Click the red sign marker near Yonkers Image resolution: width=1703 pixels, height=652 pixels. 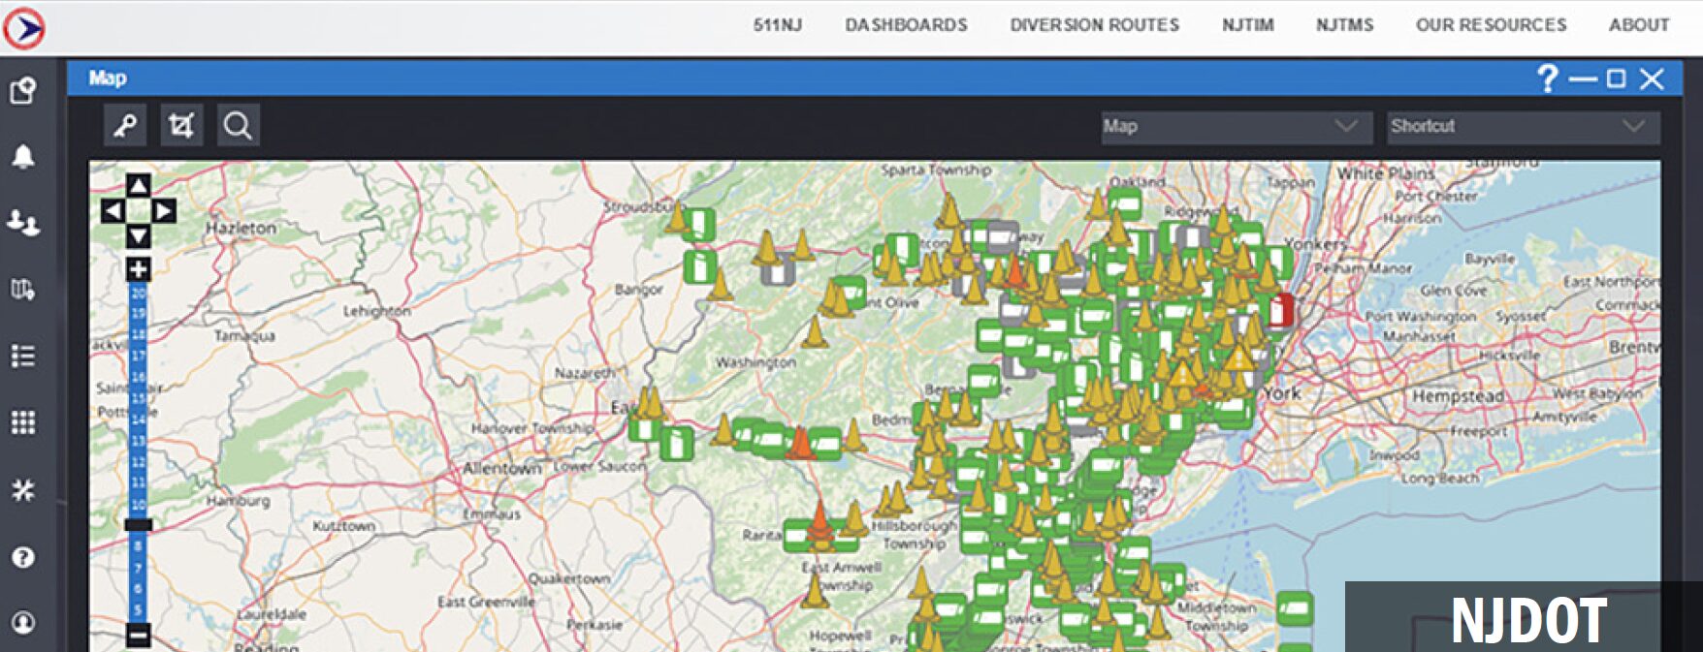[x=1280, y=311]
